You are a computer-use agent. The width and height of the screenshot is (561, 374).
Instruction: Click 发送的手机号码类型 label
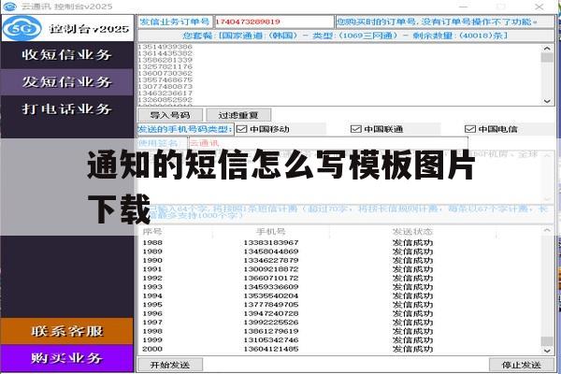185,129
